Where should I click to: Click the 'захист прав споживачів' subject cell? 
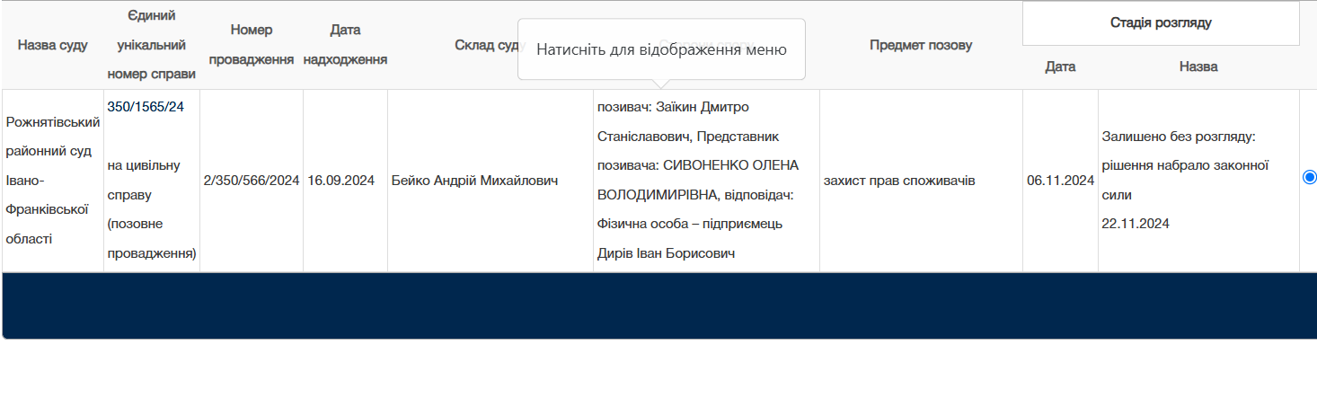[898, 181]
